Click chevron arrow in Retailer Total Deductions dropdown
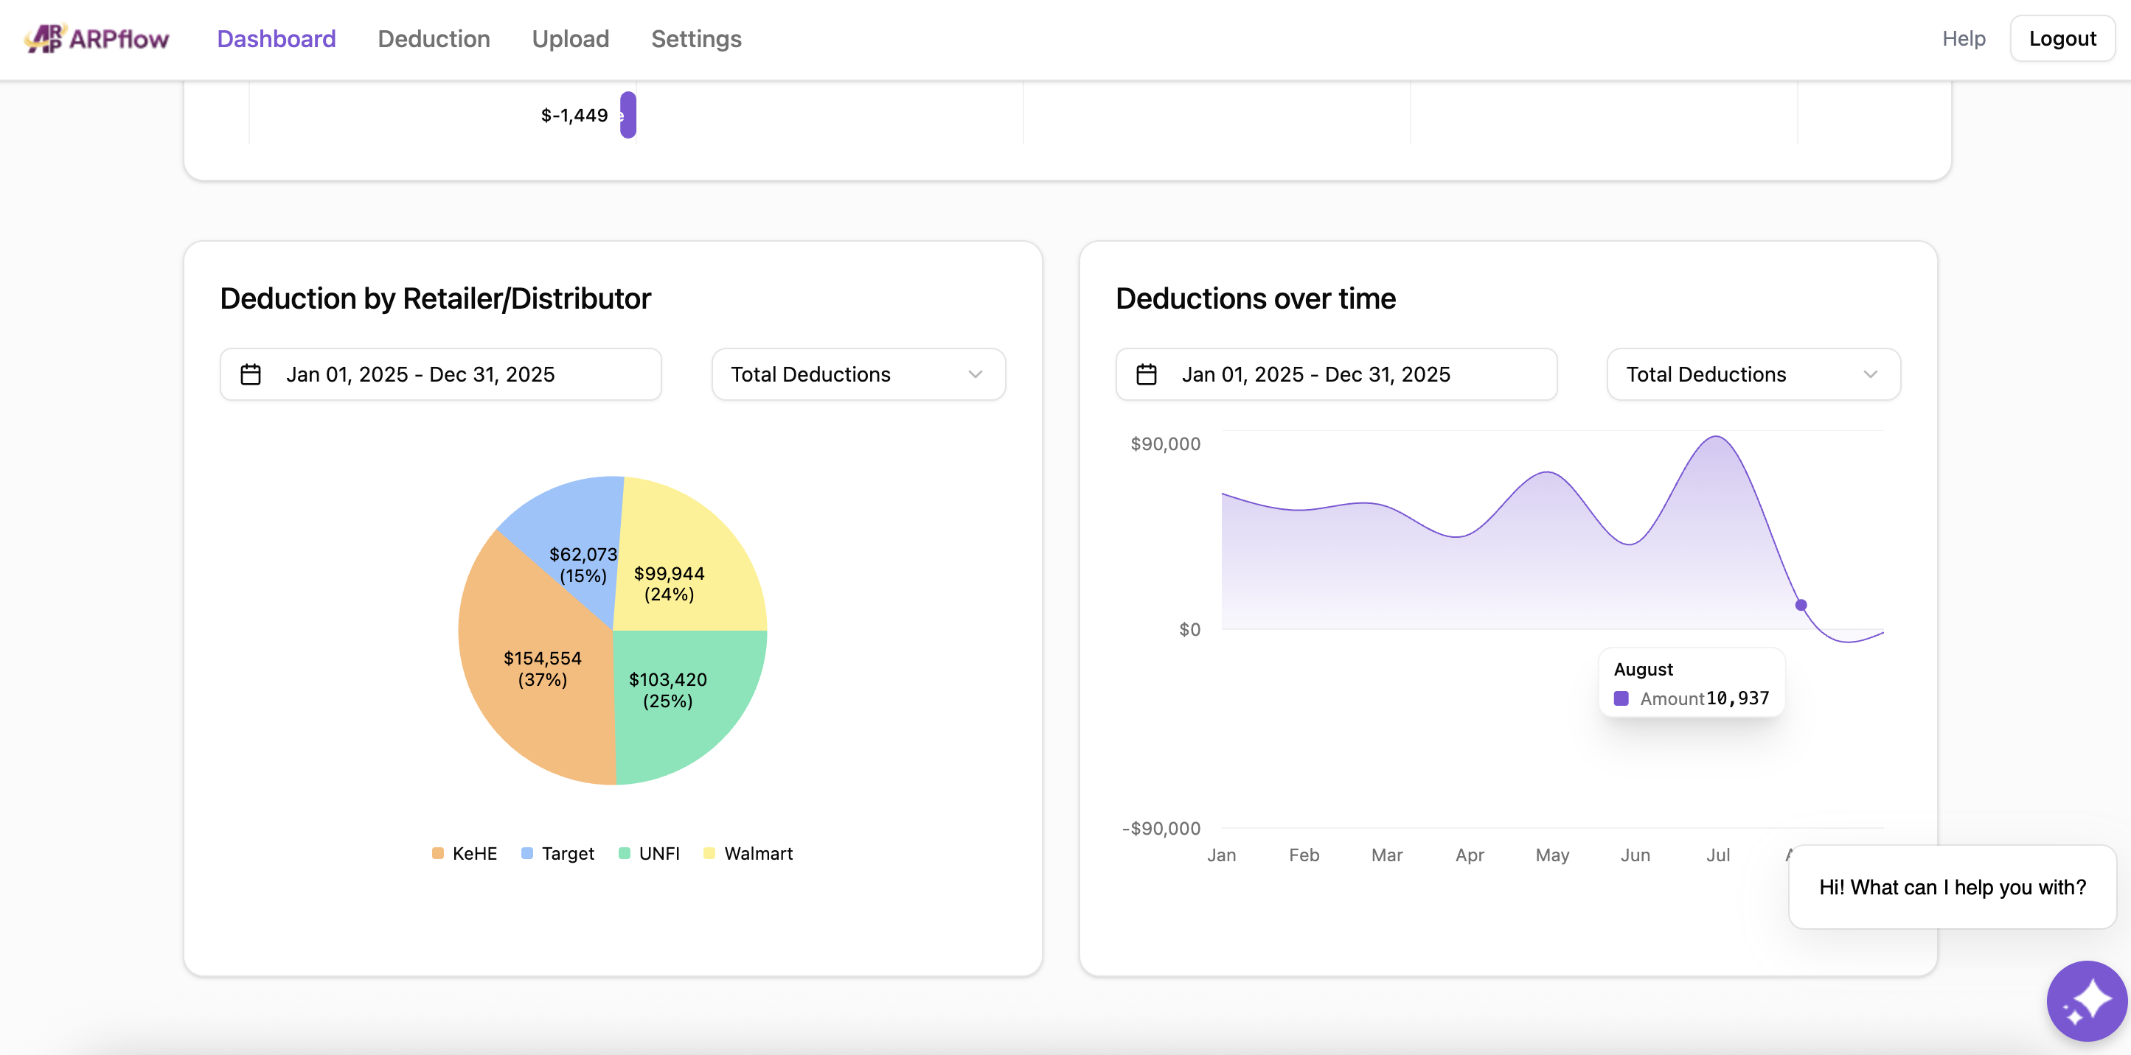Screen dimensions: 2131x1055 click(x=976, y=374)
